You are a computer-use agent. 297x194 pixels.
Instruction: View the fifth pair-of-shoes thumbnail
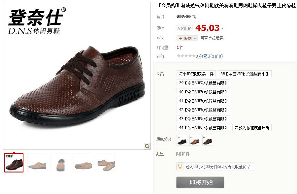click(x=106, y=163)
